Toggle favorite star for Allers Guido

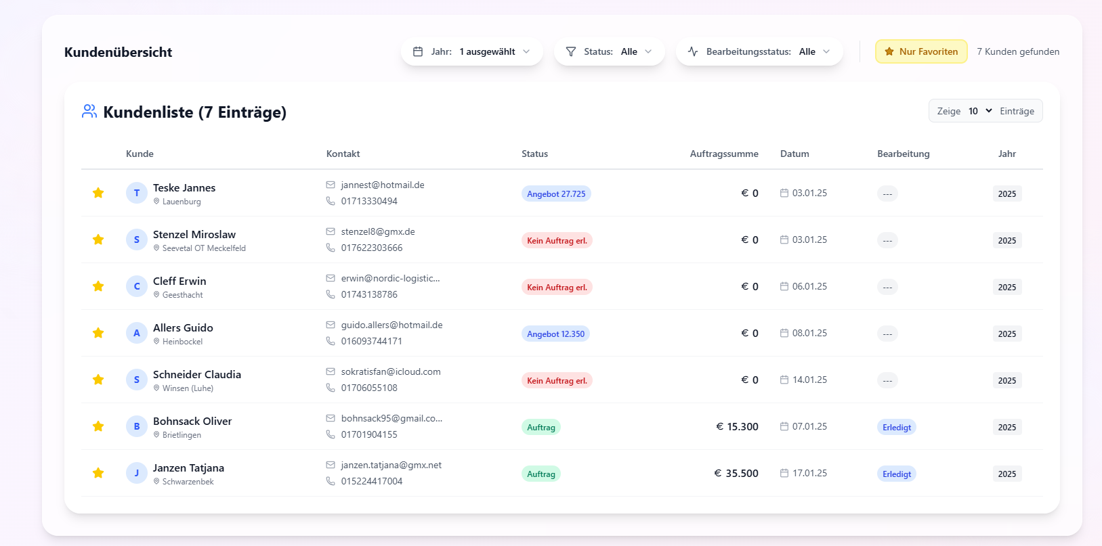[98, 333]
